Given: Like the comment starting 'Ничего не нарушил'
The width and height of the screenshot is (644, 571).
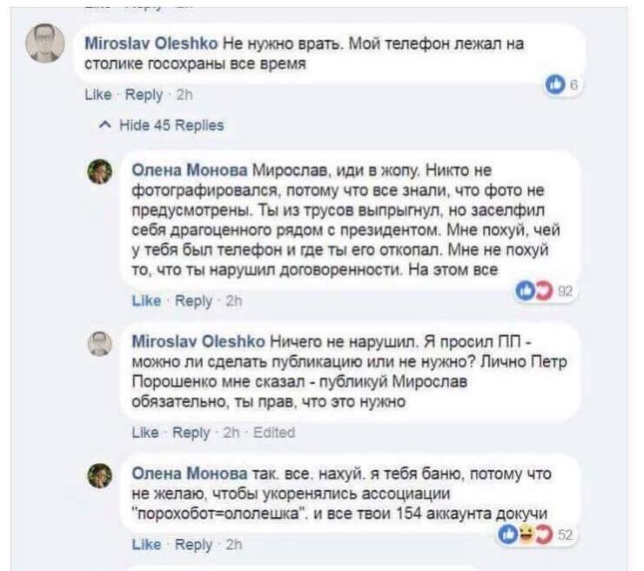Looking at the screenshot, I should [x=144, y=432].
